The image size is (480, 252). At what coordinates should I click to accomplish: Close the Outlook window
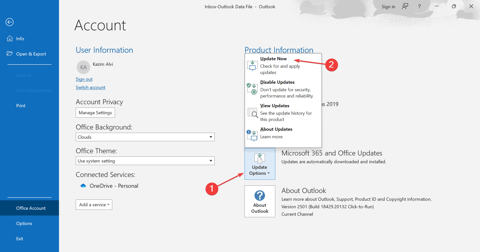coord(471,6)
